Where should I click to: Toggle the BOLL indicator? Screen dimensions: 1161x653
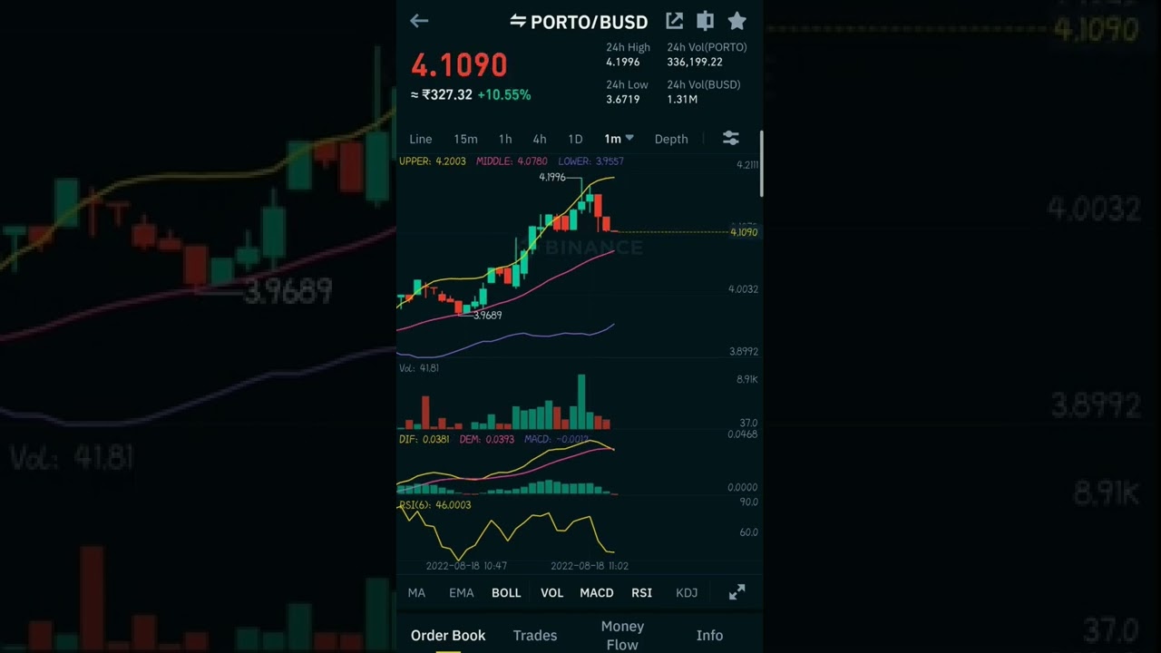pyautogui.click(x=506, y=592)
